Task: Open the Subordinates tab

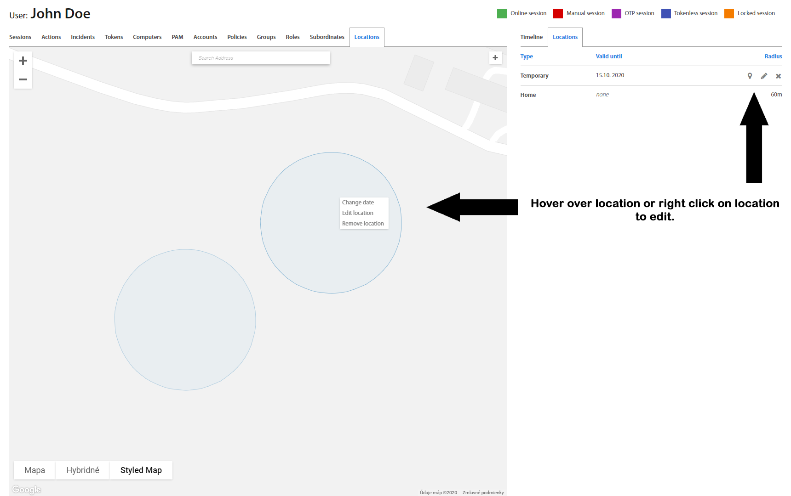Action: point(327,37)
